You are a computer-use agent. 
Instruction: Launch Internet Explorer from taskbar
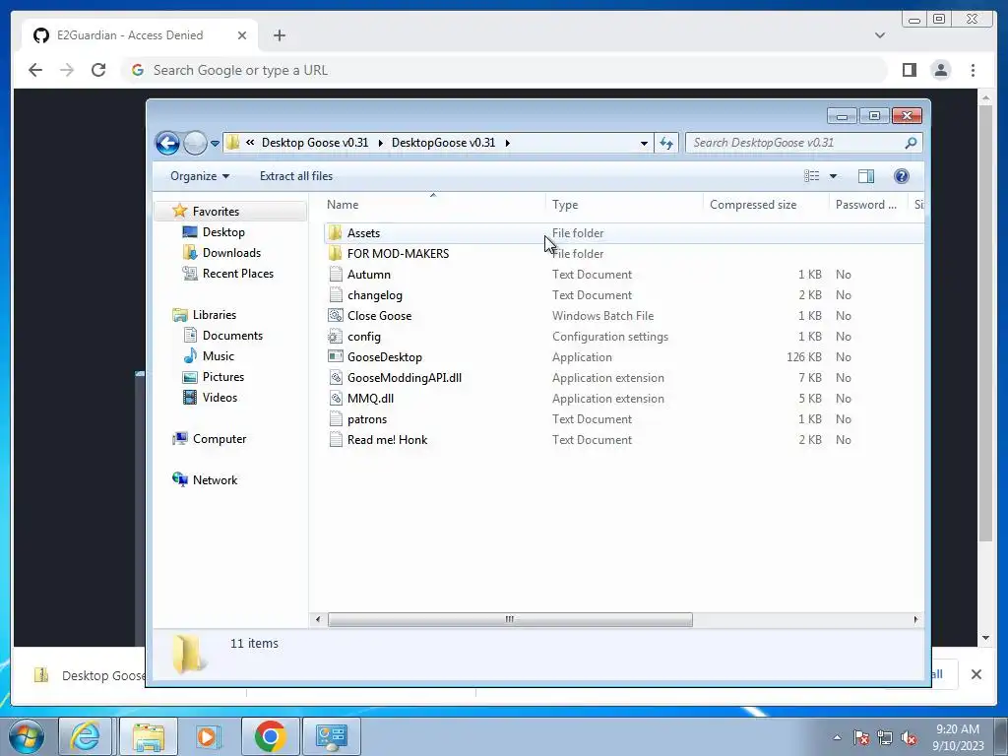tap(86, 736)
